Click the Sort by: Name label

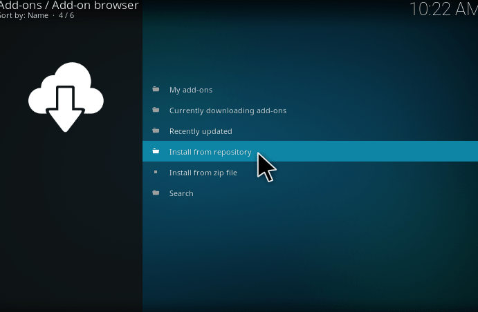click(24, 15)
